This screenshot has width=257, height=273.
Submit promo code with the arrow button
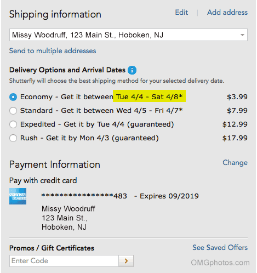click(126, 261)
